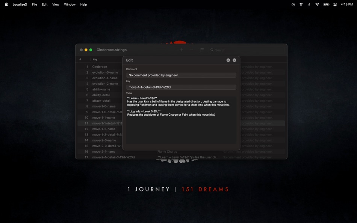Screen dimensions: 357x223
Task: Select the move-1-2-name row
Action: (x=181, y=129)
